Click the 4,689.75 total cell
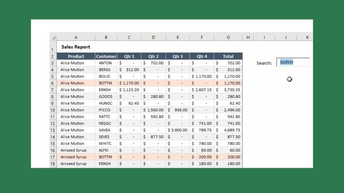 (228, 130)
